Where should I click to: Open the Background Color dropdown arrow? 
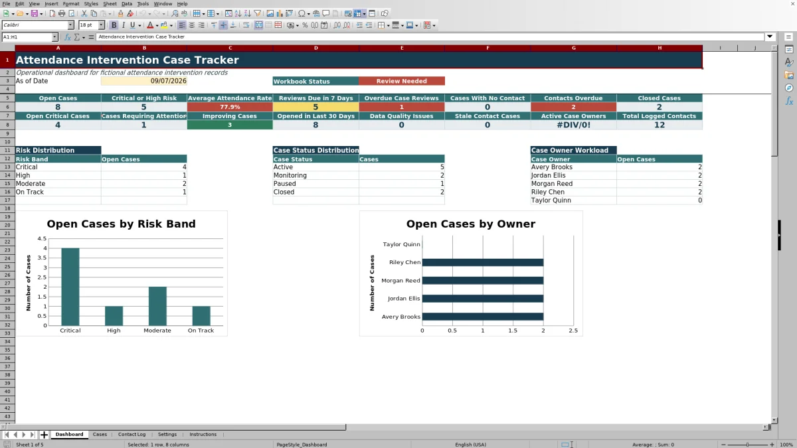(x=171, y=25)
